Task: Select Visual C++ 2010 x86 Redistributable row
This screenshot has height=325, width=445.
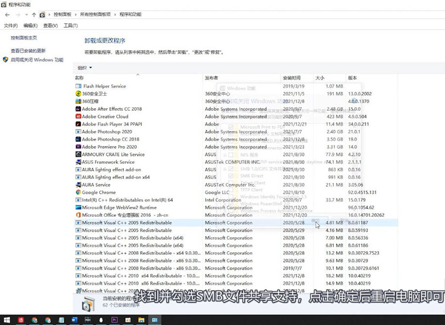Action: tap(235, 284)
